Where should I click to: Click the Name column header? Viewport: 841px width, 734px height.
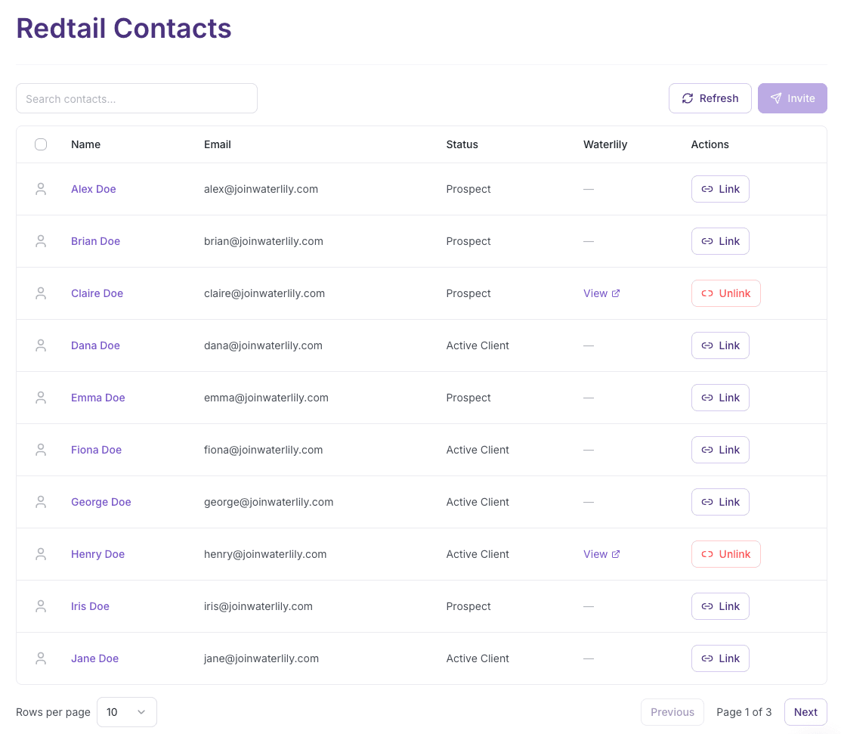[x=86, y=144]
